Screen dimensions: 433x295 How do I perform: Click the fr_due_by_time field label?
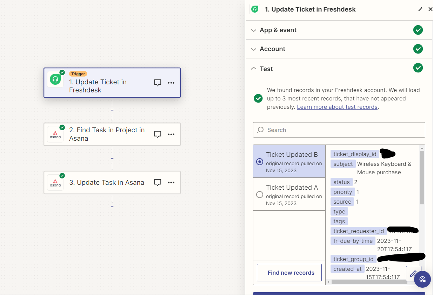coord(353,241)
